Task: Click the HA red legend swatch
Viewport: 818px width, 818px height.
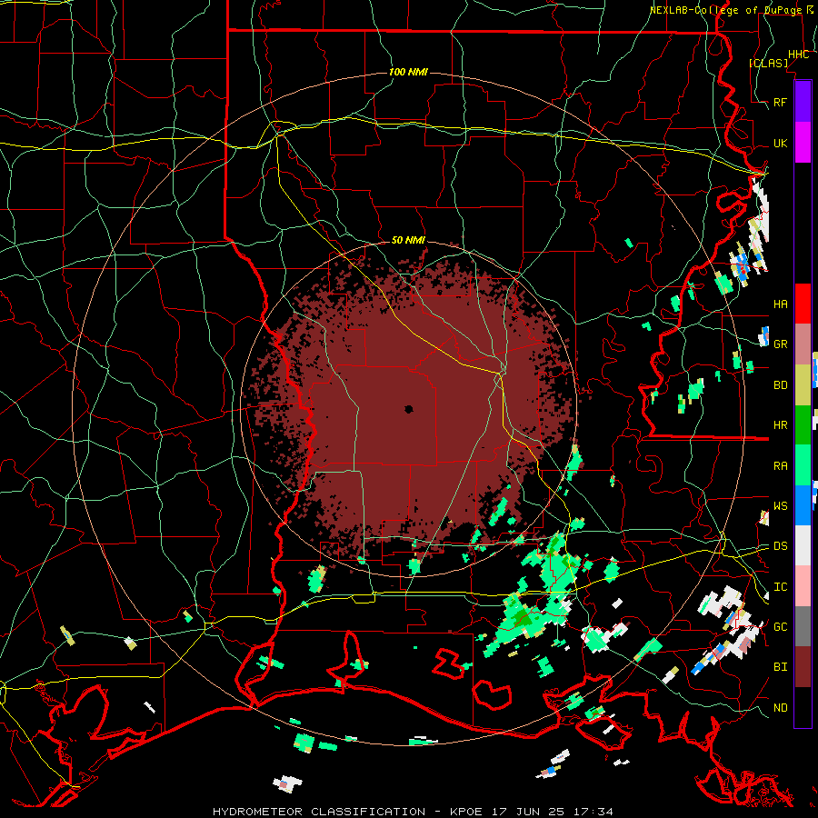Action: [x=803, y=304]
